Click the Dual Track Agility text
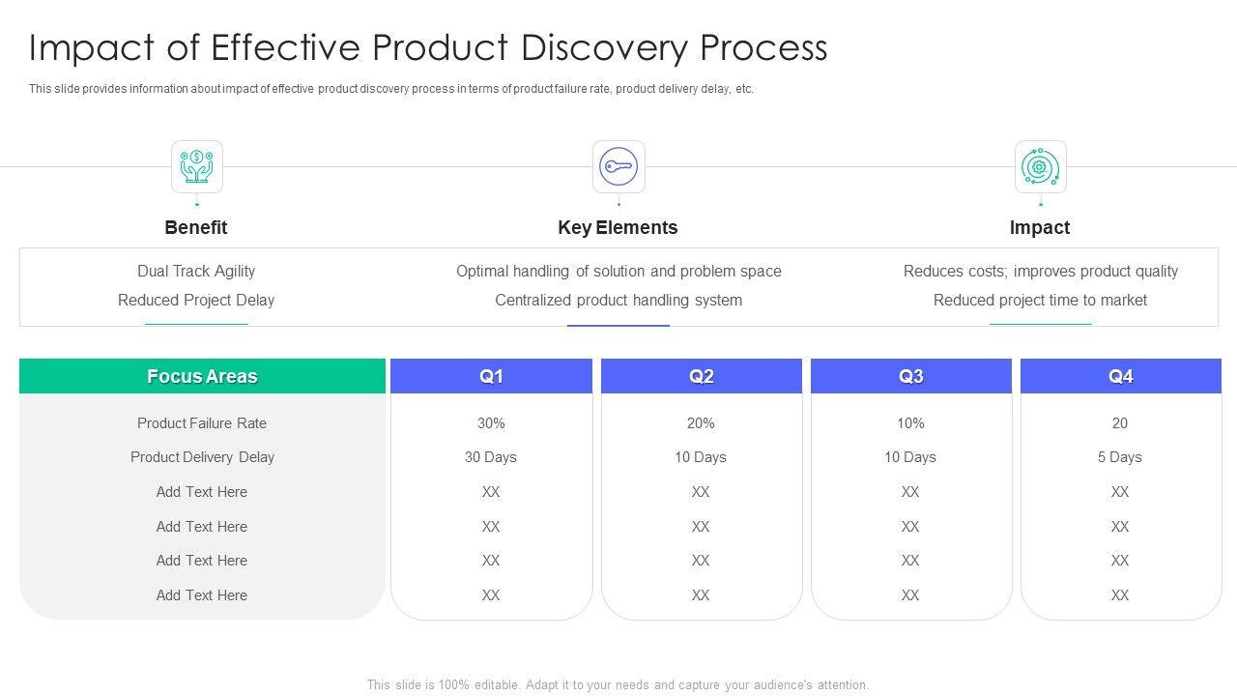Viewport: 1237px width, 696px height. (x=196, y=272)
